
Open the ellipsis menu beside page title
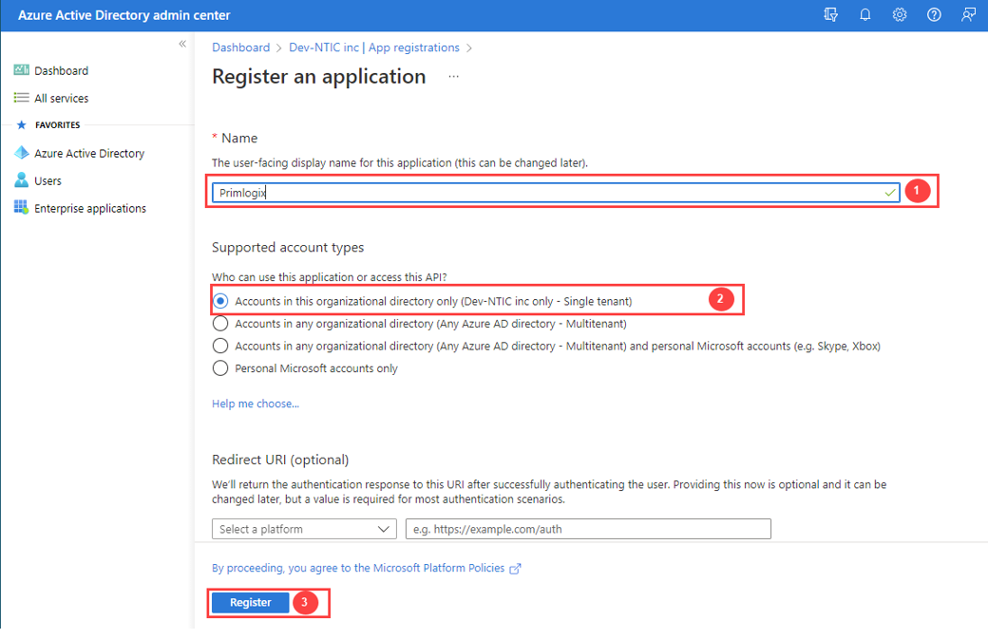(454, 76)
